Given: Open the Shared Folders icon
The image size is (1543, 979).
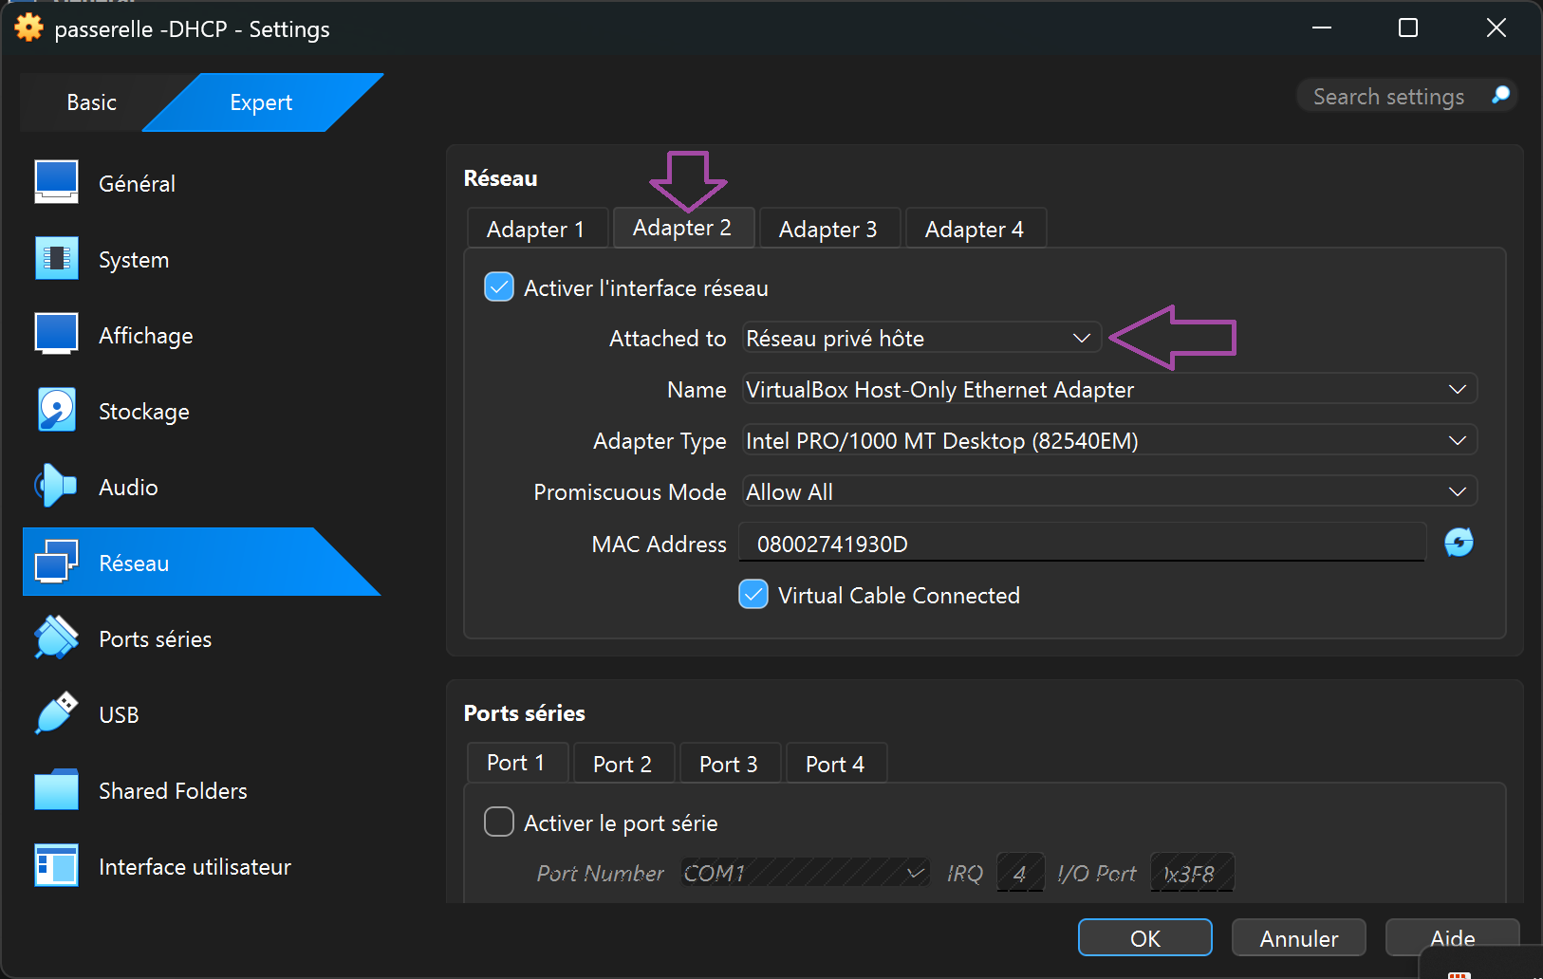Looking at the screenshot, I should tap(56, 789).
